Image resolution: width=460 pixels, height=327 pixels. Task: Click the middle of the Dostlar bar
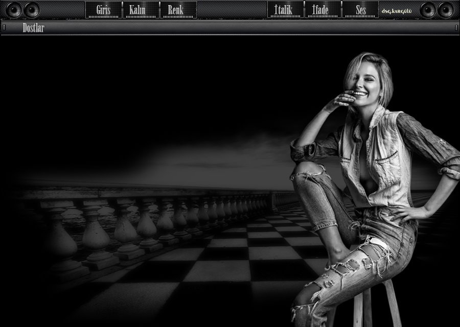[x=230, y=28]
